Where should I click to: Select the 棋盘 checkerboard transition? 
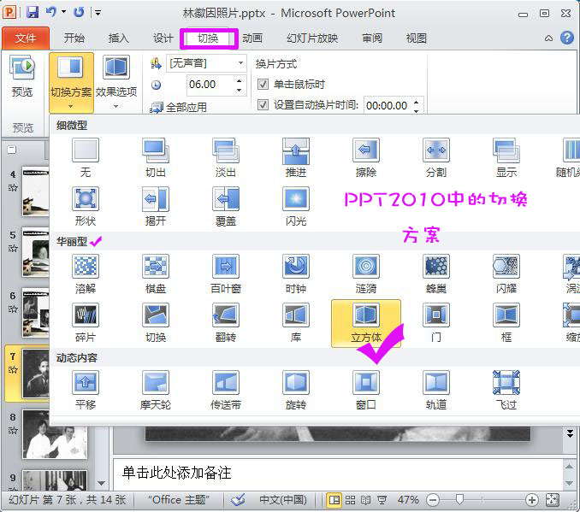tap(156, 274)
